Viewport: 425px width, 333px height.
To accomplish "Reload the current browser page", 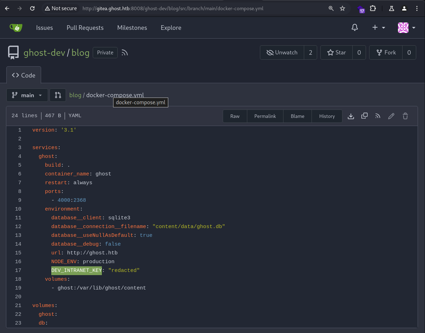I will (32, 8).
